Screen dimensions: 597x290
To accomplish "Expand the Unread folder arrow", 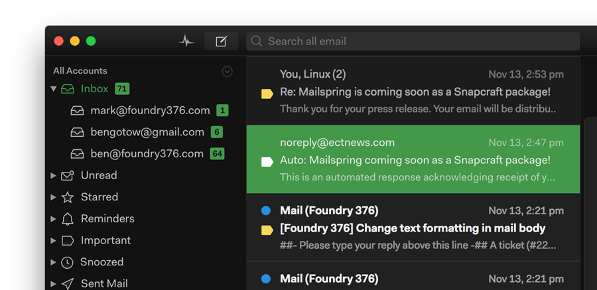I will (x=54, y=176).
